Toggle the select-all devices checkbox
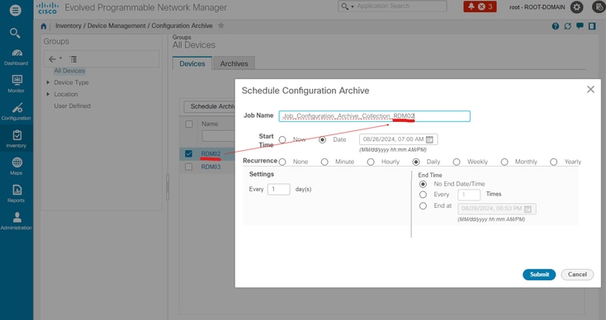 [x=188, y=124]
